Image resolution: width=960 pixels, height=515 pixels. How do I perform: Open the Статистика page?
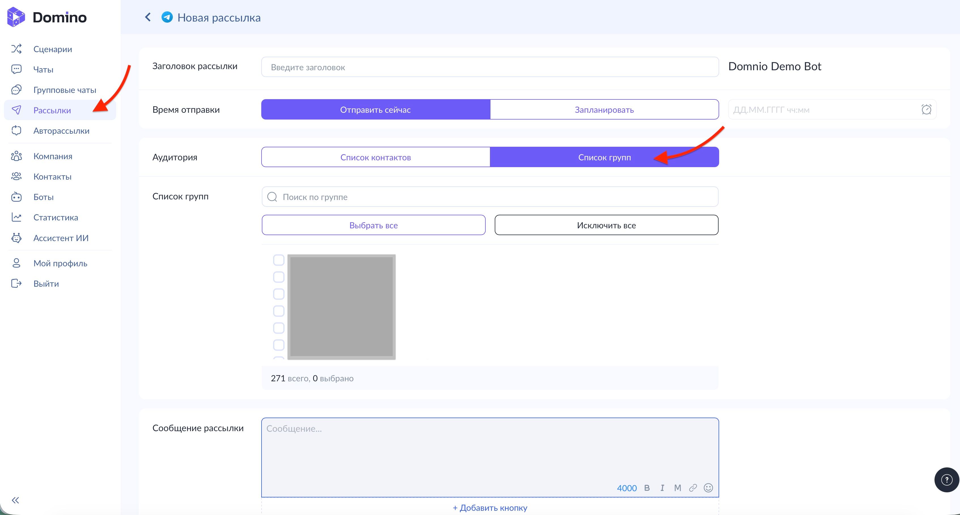click(56, 217)
